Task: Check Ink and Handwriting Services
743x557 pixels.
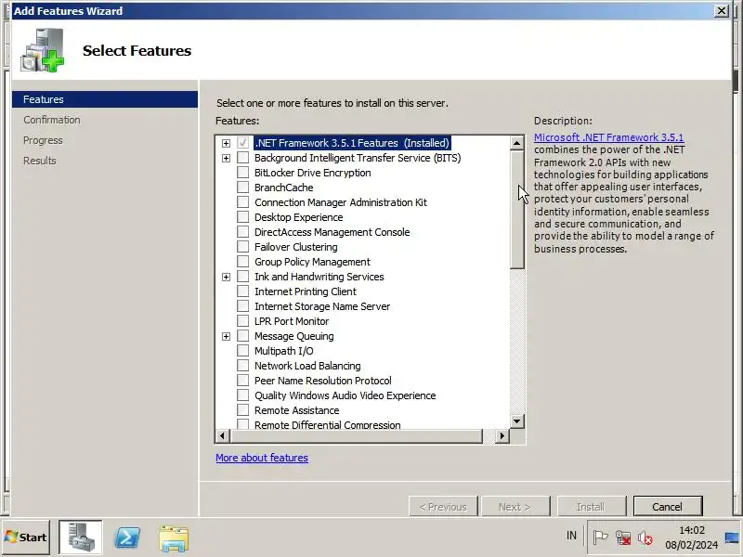Action: [242, 276]
